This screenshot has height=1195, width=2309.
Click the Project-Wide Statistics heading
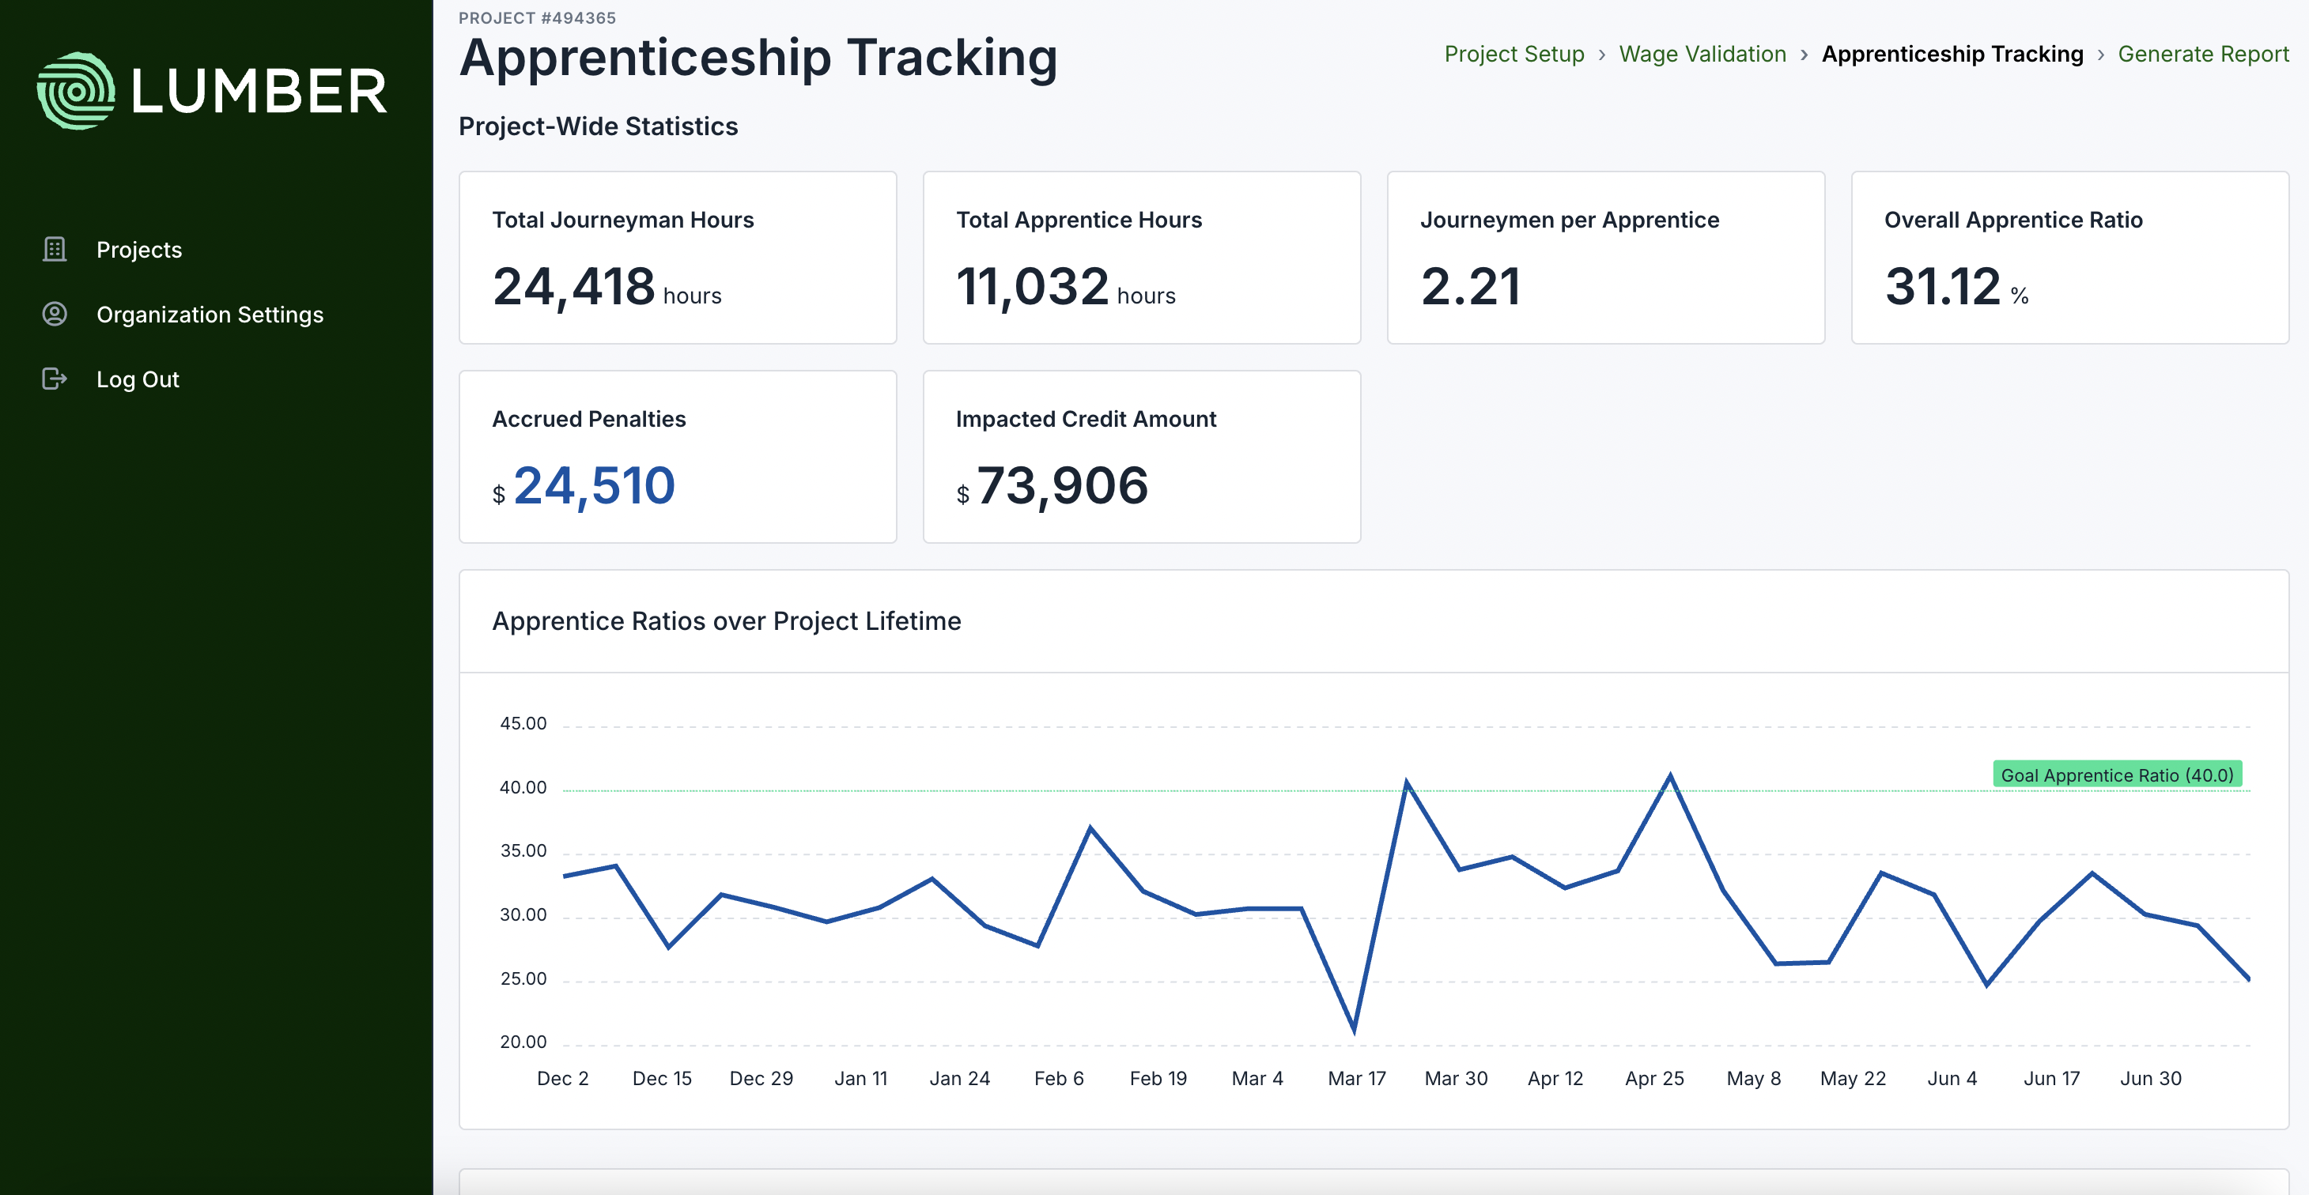tap(598, 126)
